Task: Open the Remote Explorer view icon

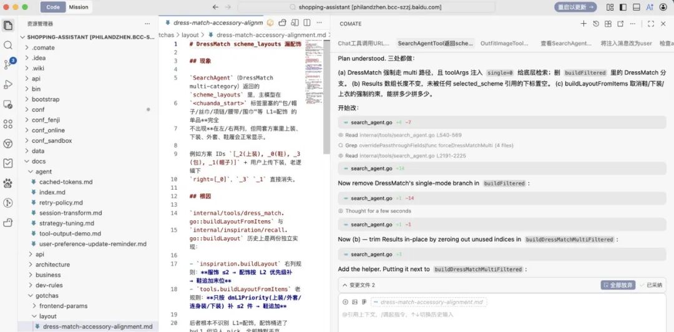Action: coord(8,104)
